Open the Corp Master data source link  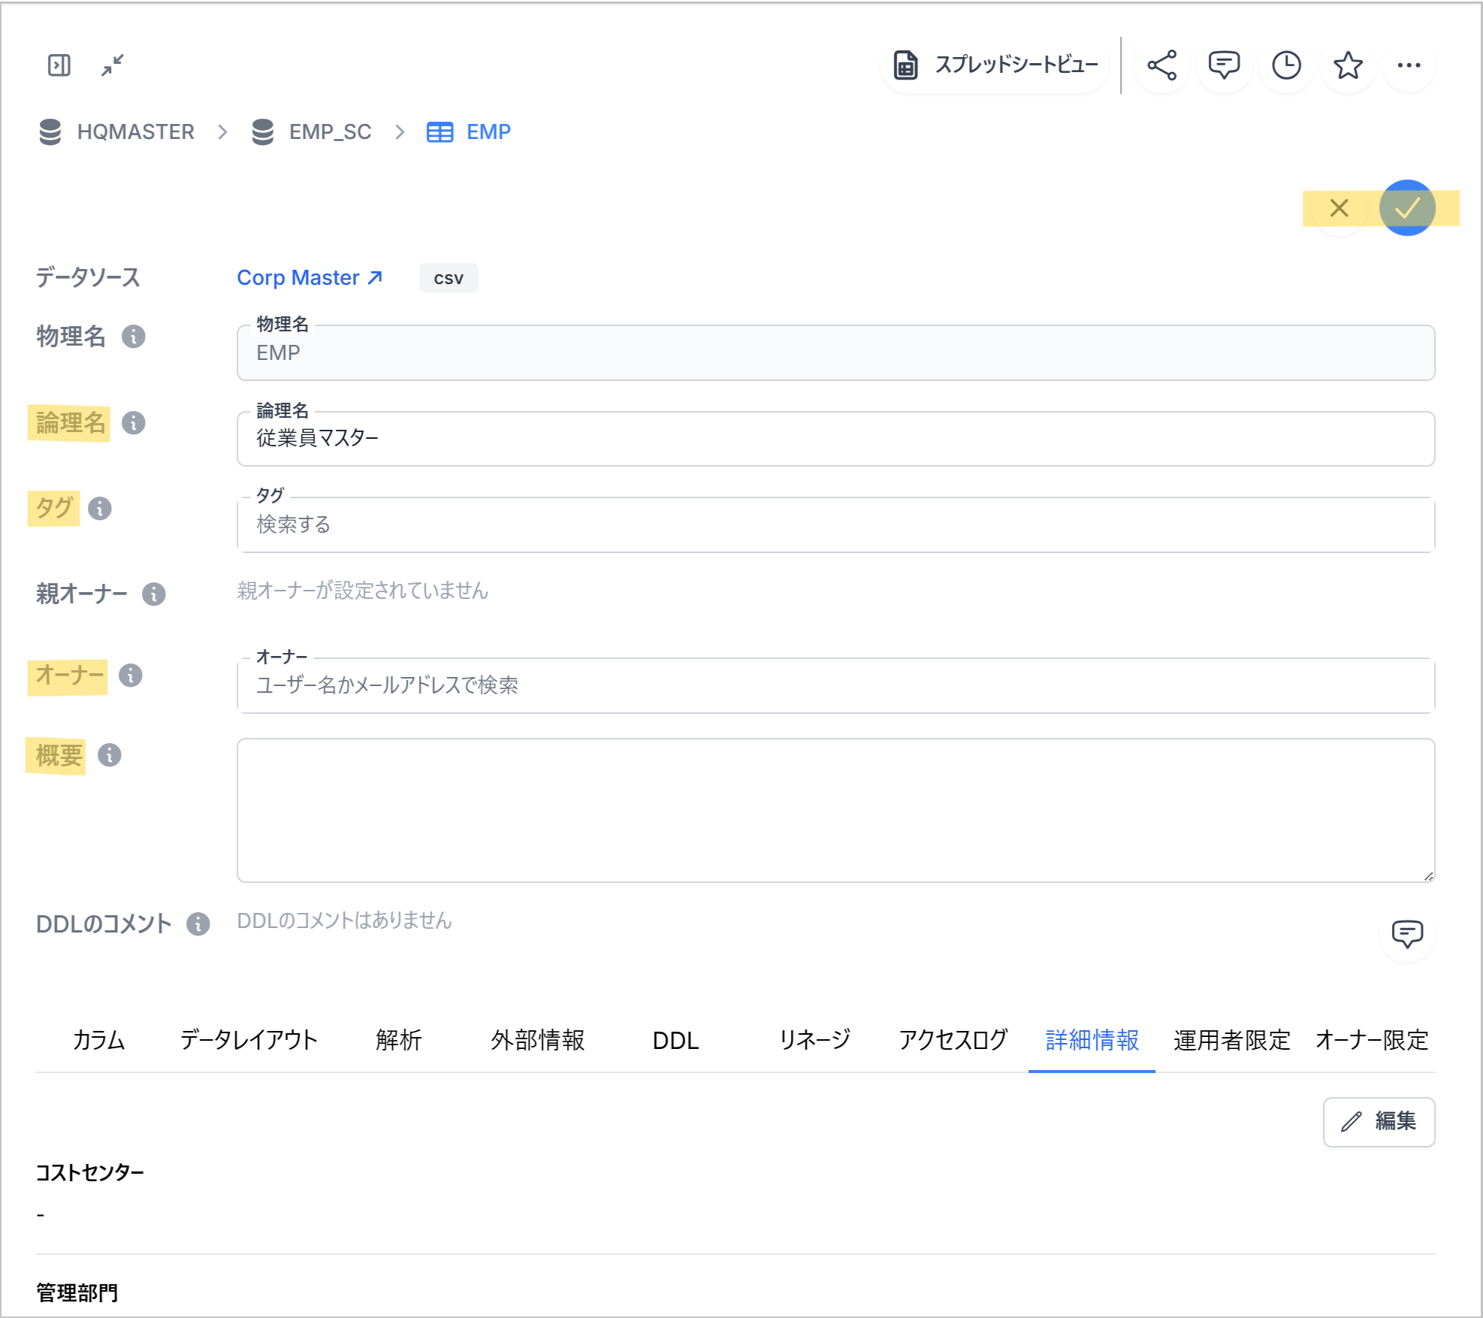click(x=310, y=278)
